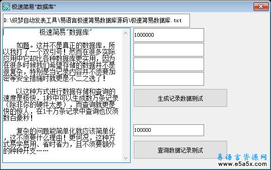Screen dimensions: 271x170
Task: Click the line 的种种开支……
Action: pyautogui.click(x=26, y=151)
